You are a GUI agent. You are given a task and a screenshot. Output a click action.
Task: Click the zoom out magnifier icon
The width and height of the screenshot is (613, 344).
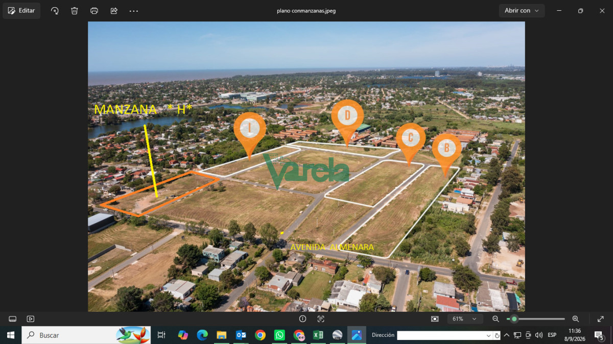(496, 318)
